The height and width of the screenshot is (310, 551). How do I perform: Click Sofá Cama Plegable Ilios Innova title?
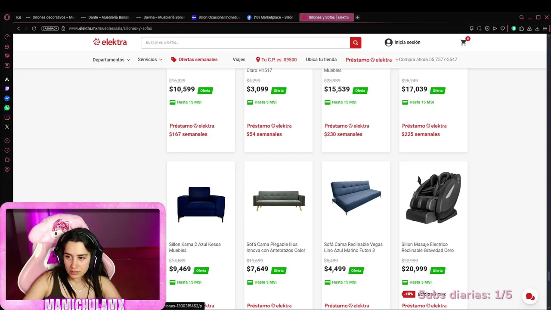click(x=276, y=247)
